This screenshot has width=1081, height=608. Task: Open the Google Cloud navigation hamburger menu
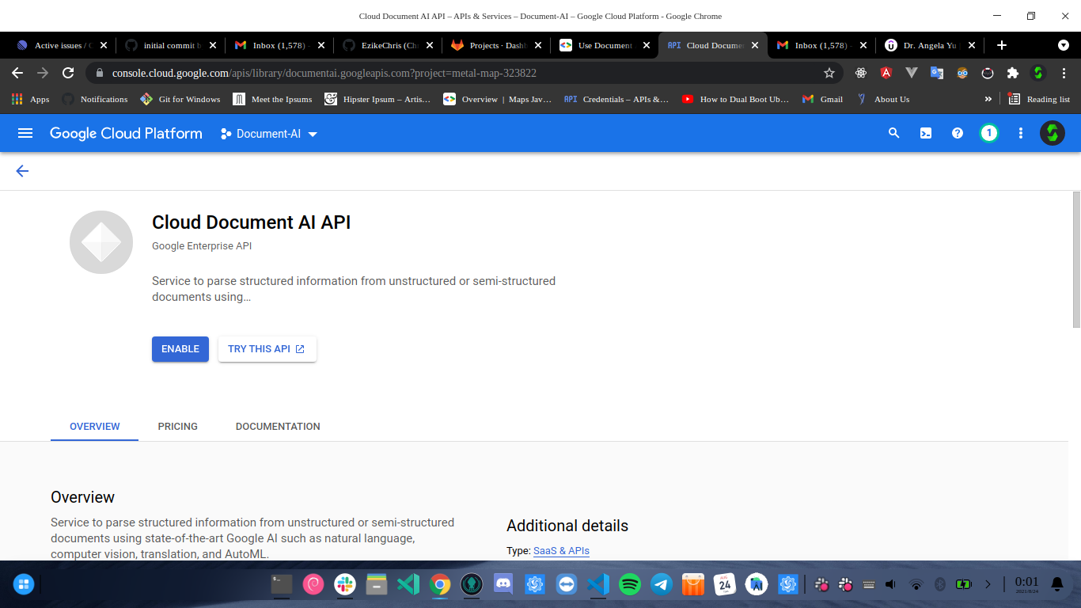click(25, 133)
